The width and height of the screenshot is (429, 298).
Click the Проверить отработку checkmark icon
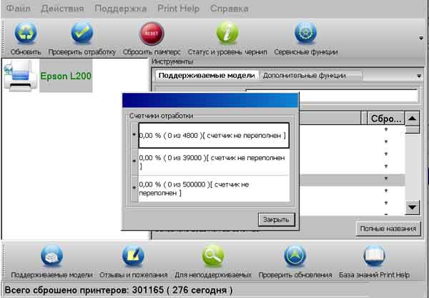82,34
